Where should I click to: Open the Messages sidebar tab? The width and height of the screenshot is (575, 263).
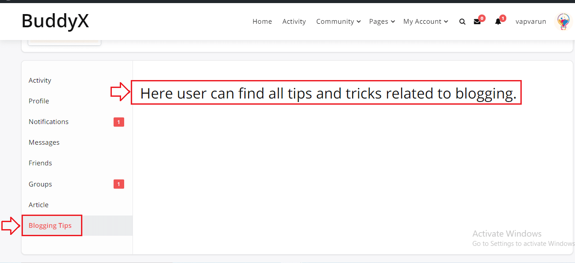(x=44, y=142)
